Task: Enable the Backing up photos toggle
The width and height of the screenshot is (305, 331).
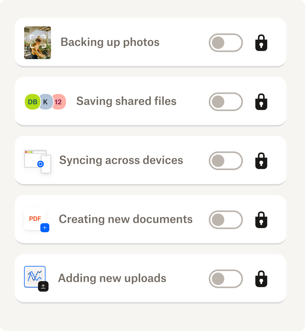Action: tap(226, 43)
